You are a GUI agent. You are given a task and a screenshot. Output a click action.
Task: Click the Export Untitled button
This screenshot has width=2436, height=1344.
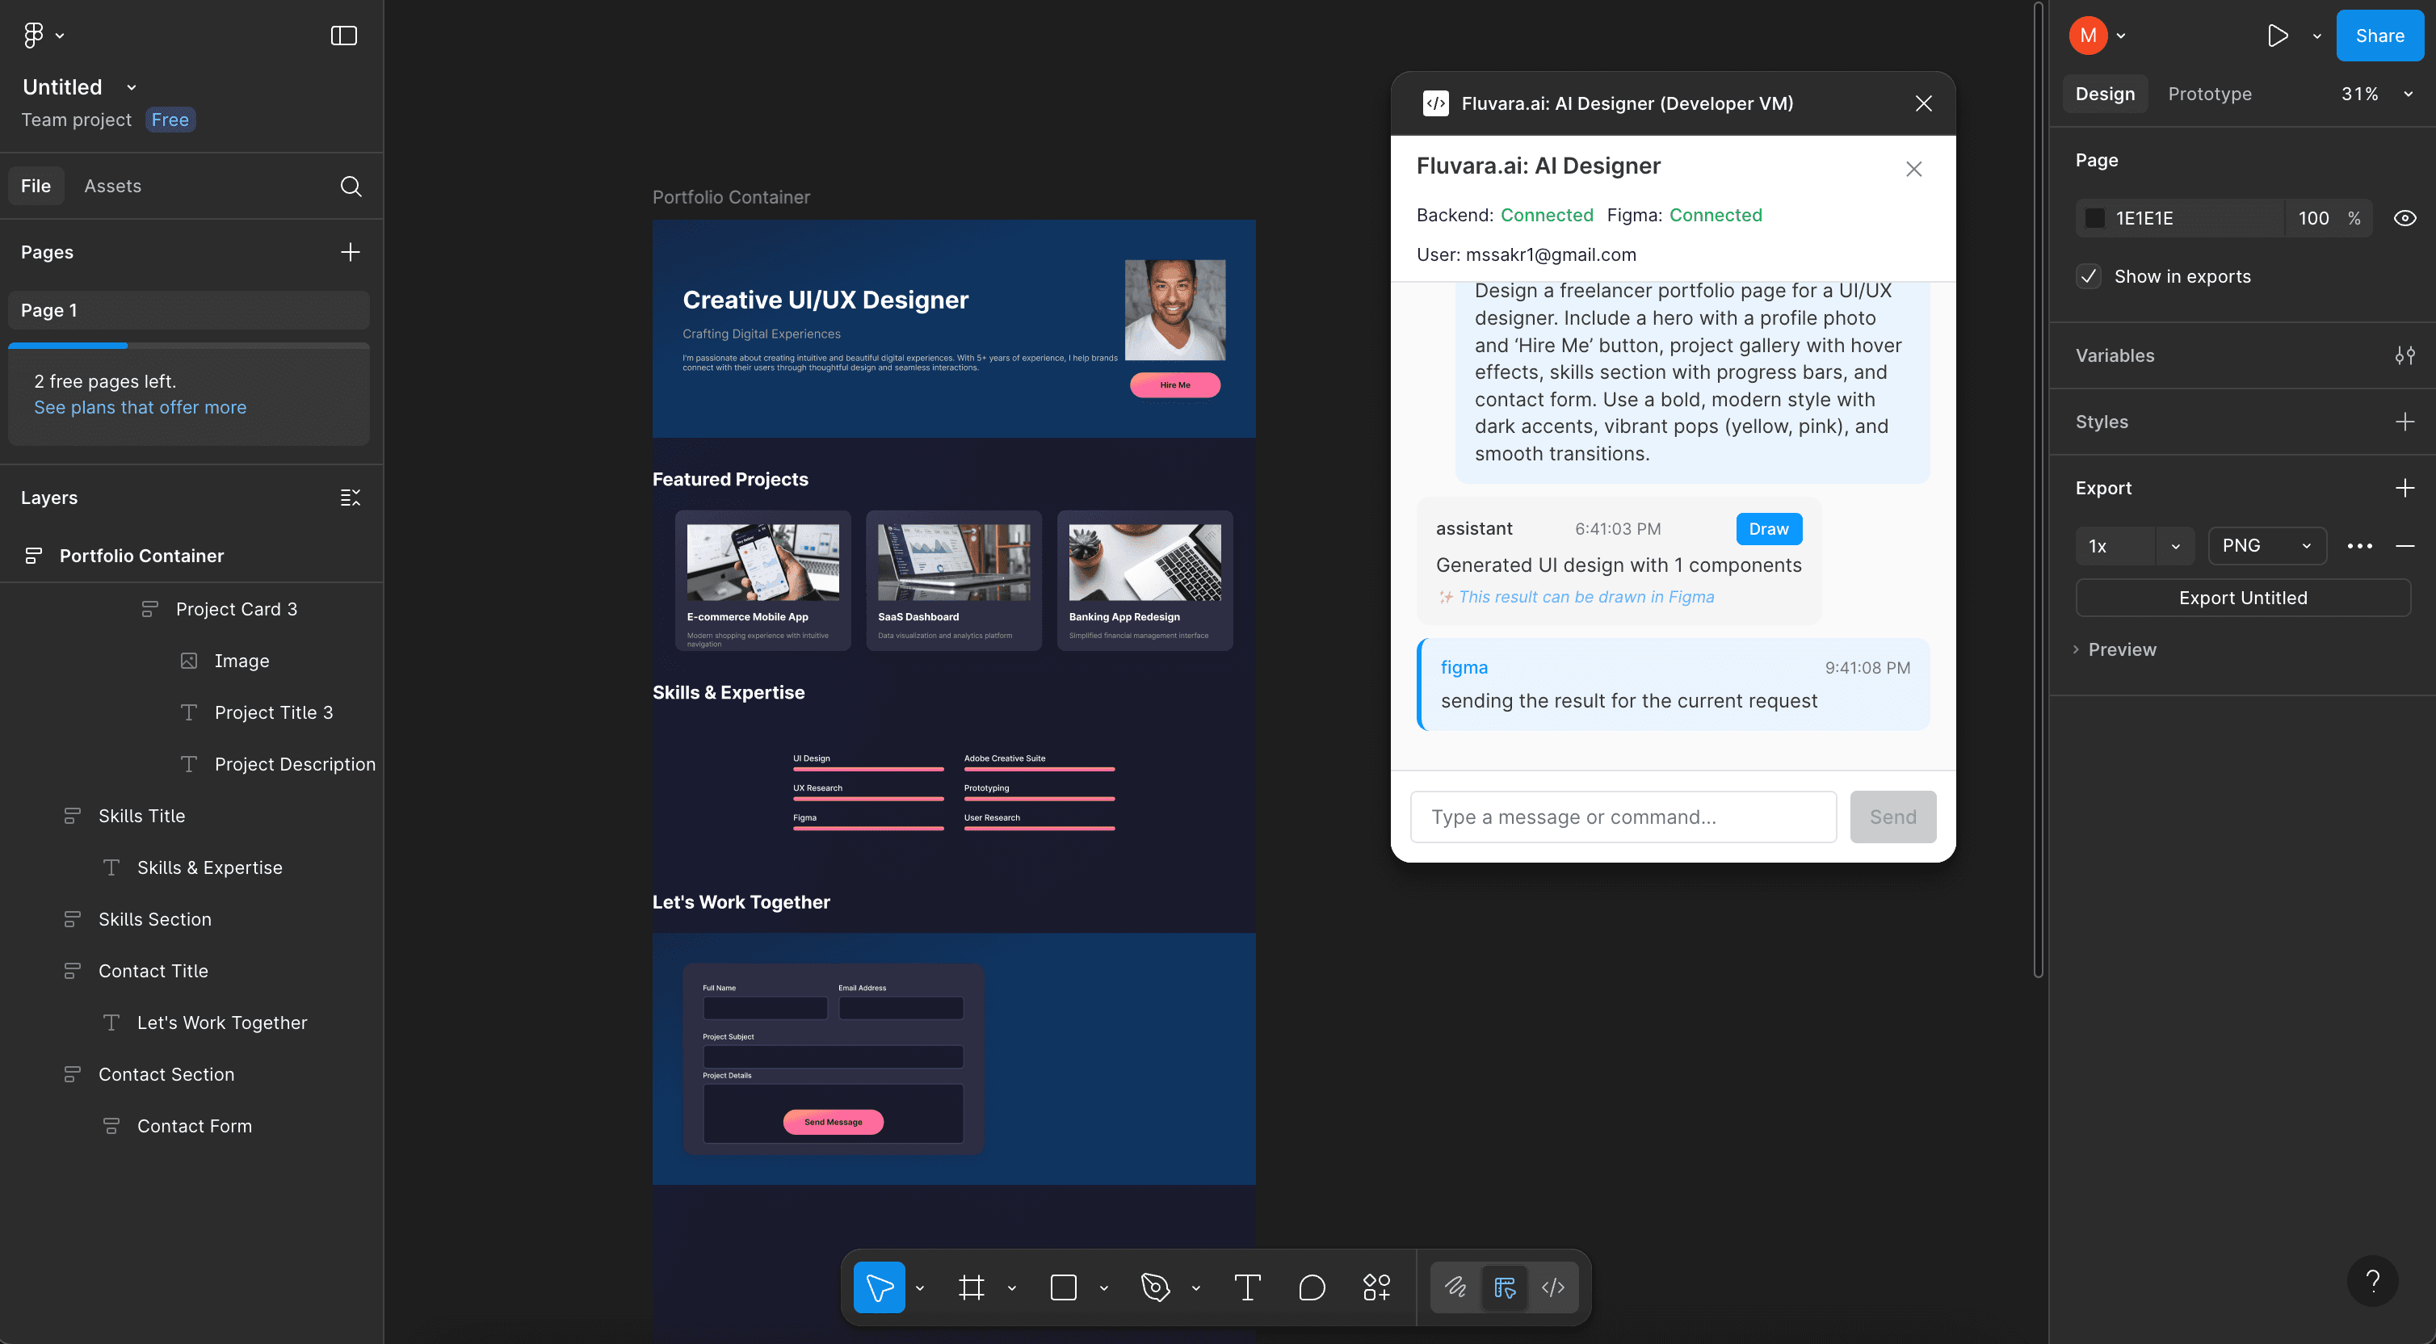pos(2242,597)
